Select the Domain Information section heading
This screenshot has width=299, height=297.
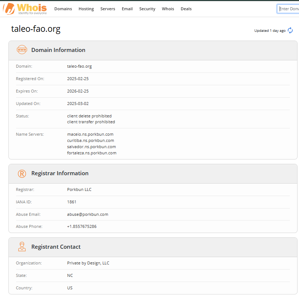click(x=58, y=50)
